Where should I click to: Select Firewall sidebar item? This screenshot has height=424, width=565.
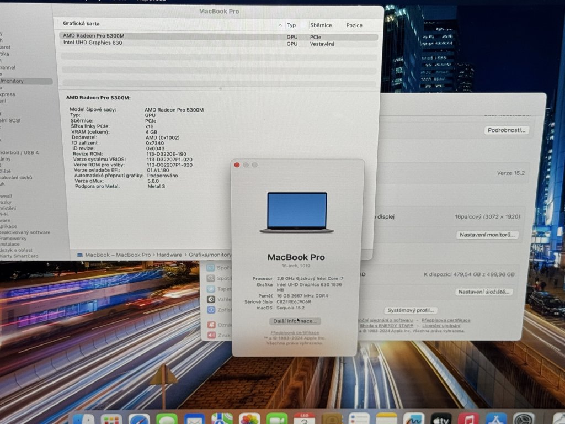click(6, 196)
